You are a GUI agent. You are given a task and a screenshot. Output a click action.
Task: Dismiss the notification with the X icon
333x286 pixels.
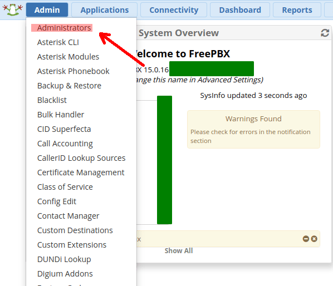314,239
